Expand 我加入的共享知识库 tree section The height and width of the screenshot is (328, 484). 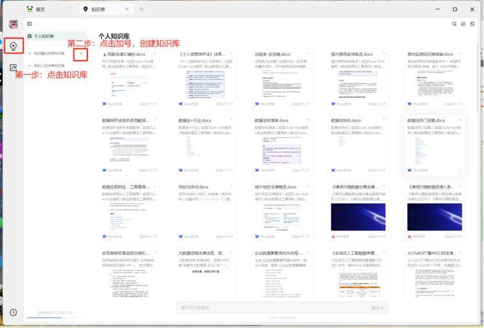[30, 66]
